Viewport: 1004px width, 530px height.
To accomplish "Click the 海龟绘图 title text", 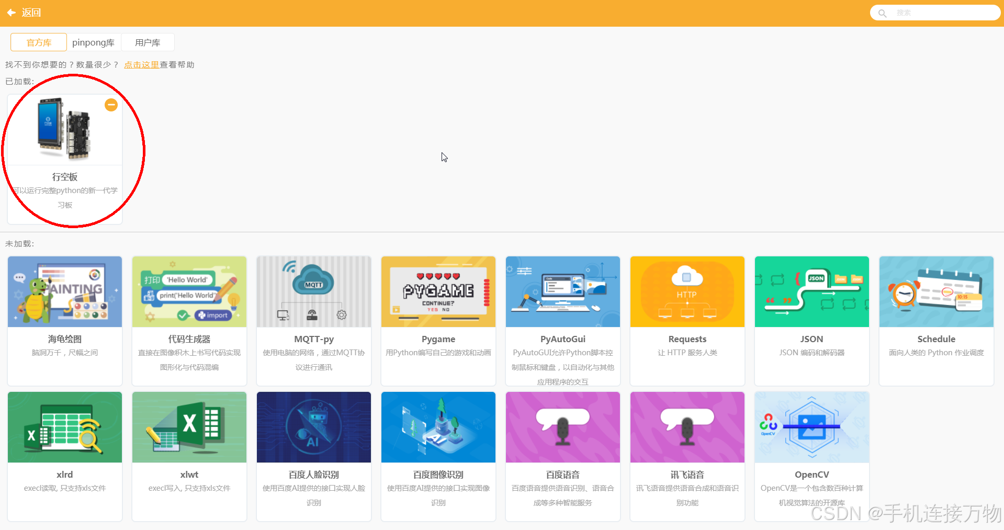I will pos(65,339).
